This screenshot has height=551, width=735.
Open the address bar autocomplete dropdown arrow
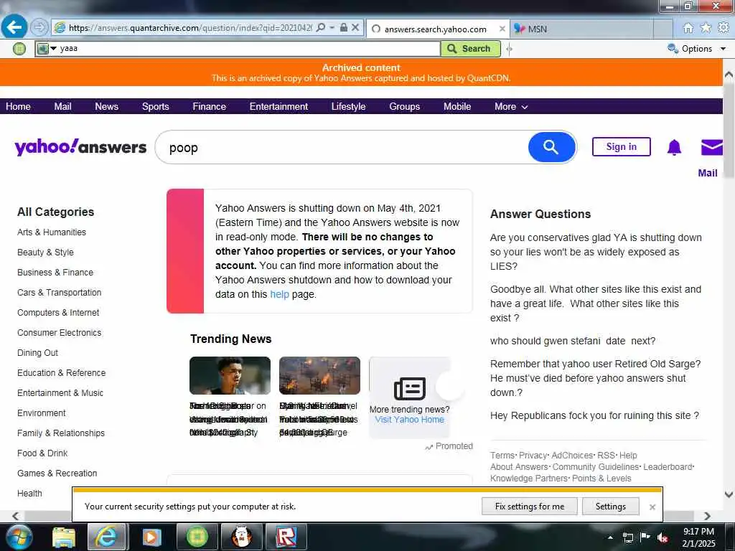tap(332, 28)
